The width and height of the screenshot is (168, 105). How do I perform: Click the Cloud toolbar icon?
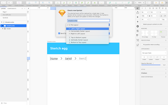(162, 3)
